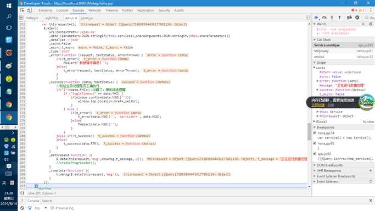This screenshot has width=375, height=211.
Task: Select the testjquery call stack frame
Action: click(344, 51)
